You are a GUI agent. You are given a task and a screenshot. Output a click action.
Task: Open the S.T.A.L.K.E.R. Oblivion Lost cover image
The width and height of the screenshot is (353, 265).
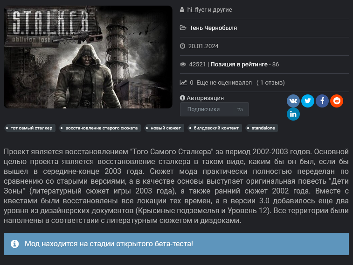coord(88,57)
